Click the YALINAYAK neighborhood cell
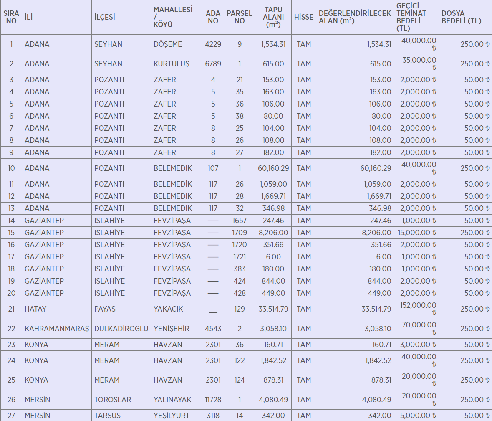 [172, 400]
